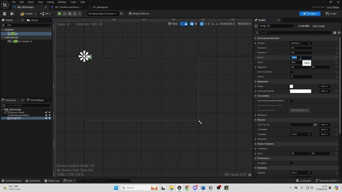Screen dimensions: 342x192
Task: Check Override Accessible Defaults
Action: 292,101
